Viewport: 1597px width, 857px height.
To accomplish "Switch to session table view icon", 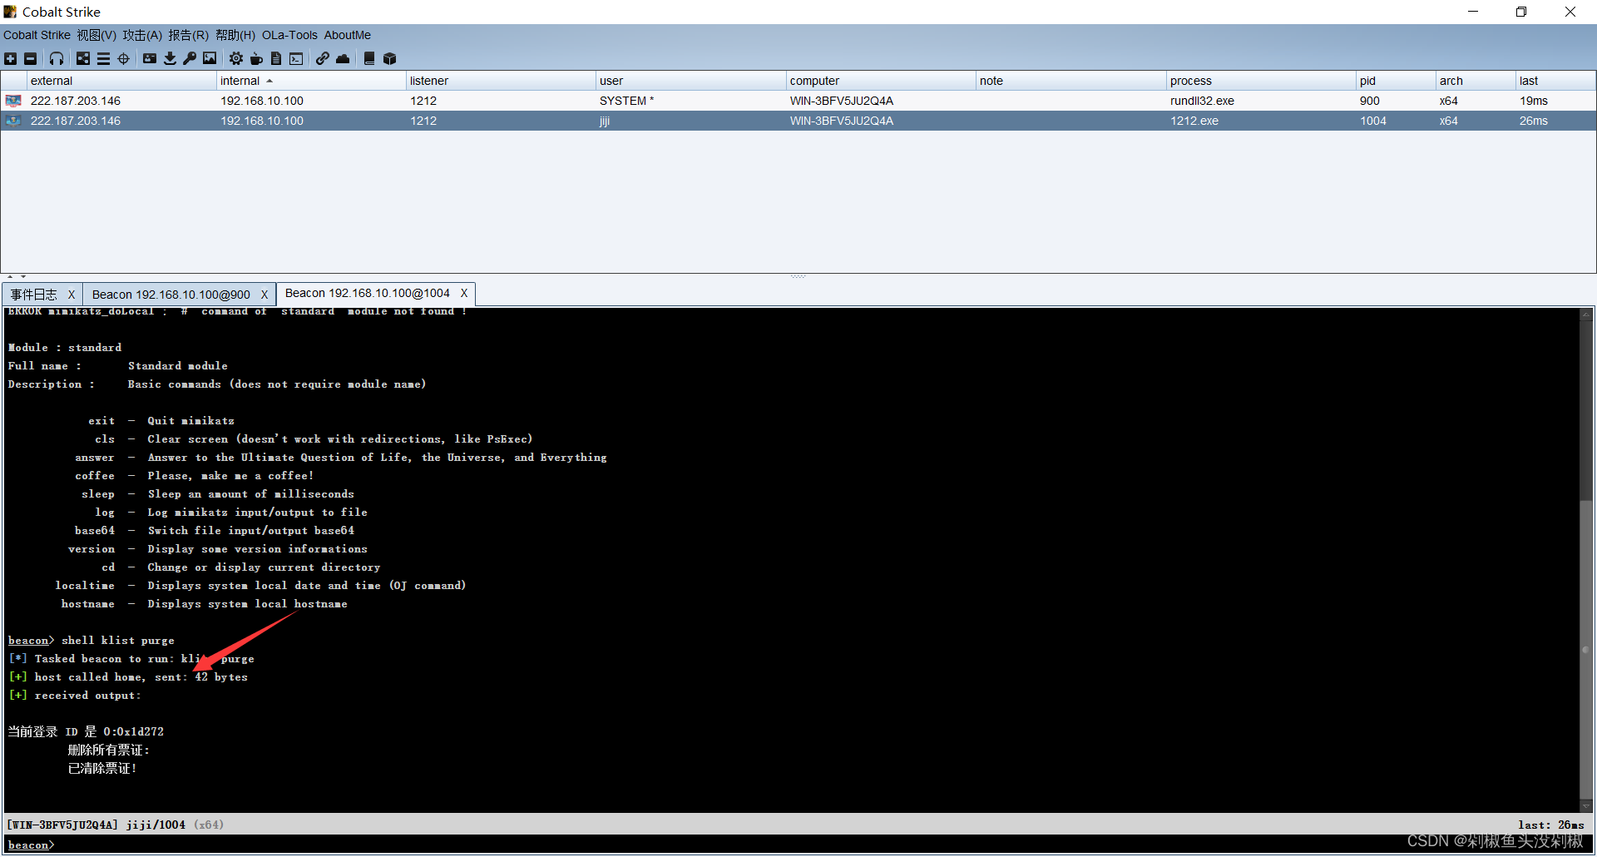I will pyautogui.click(x=103, y=58).
